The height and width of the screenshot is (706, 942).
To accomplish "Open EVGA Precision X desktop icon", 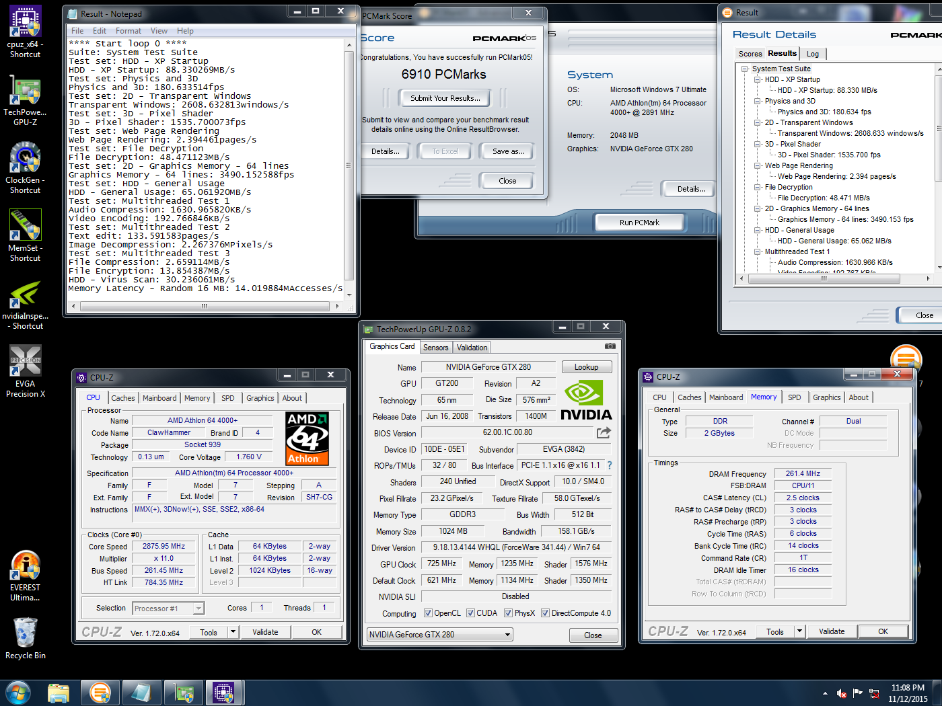I will point(25,371).
